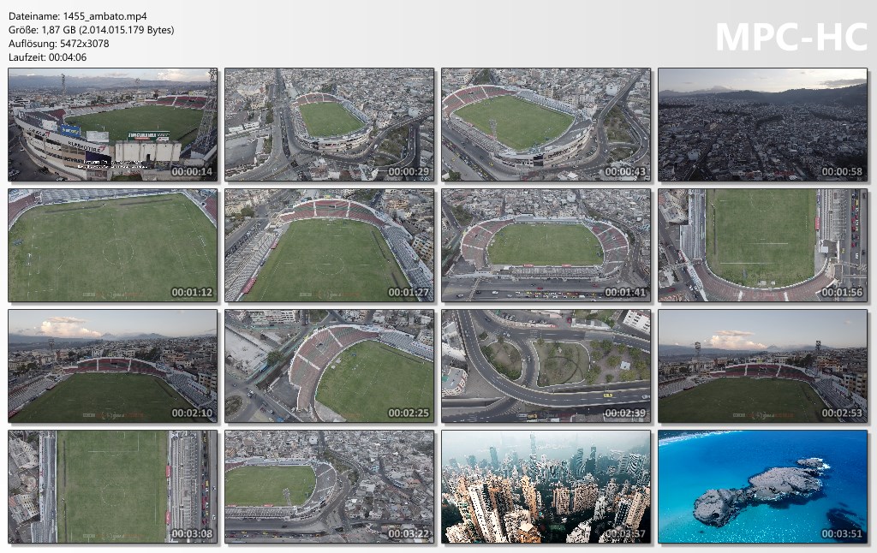
Task: Open the stadium thumbnail at 00:00:29
Action: click(330, 125)
